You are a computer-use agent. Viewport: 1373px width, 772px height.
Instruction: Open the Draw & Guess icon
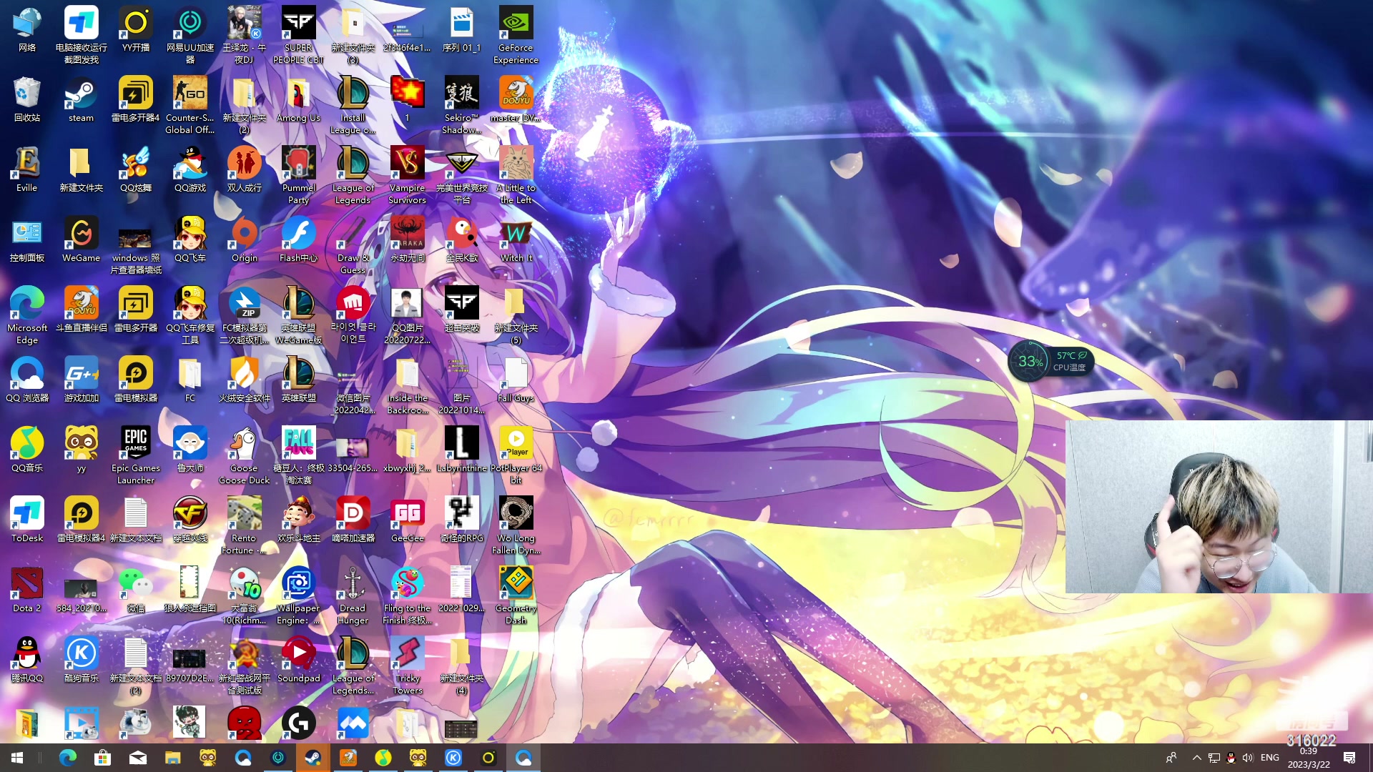click(353, 246)
